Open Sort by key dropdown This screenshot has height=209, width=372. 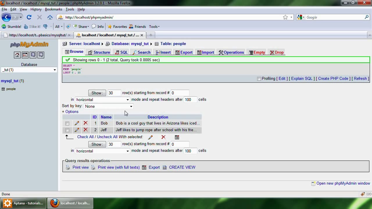click(x=108, y=106)
